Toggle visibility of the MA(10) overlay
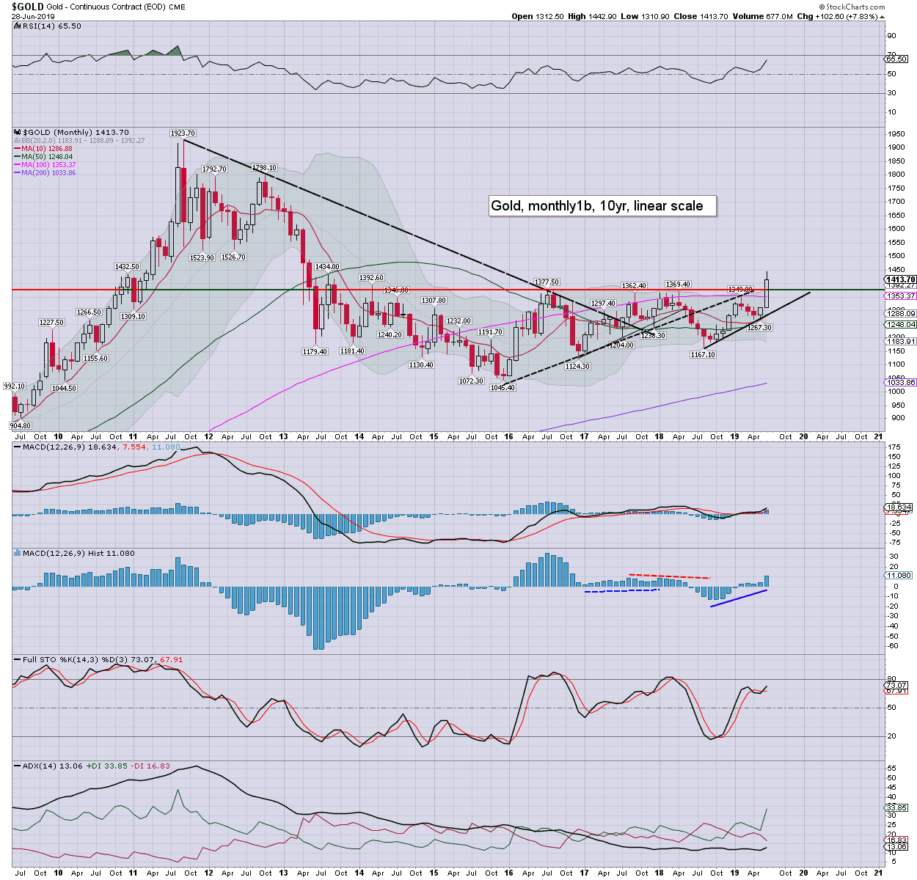This screenshot has height=880, width=917. [18, 147]
